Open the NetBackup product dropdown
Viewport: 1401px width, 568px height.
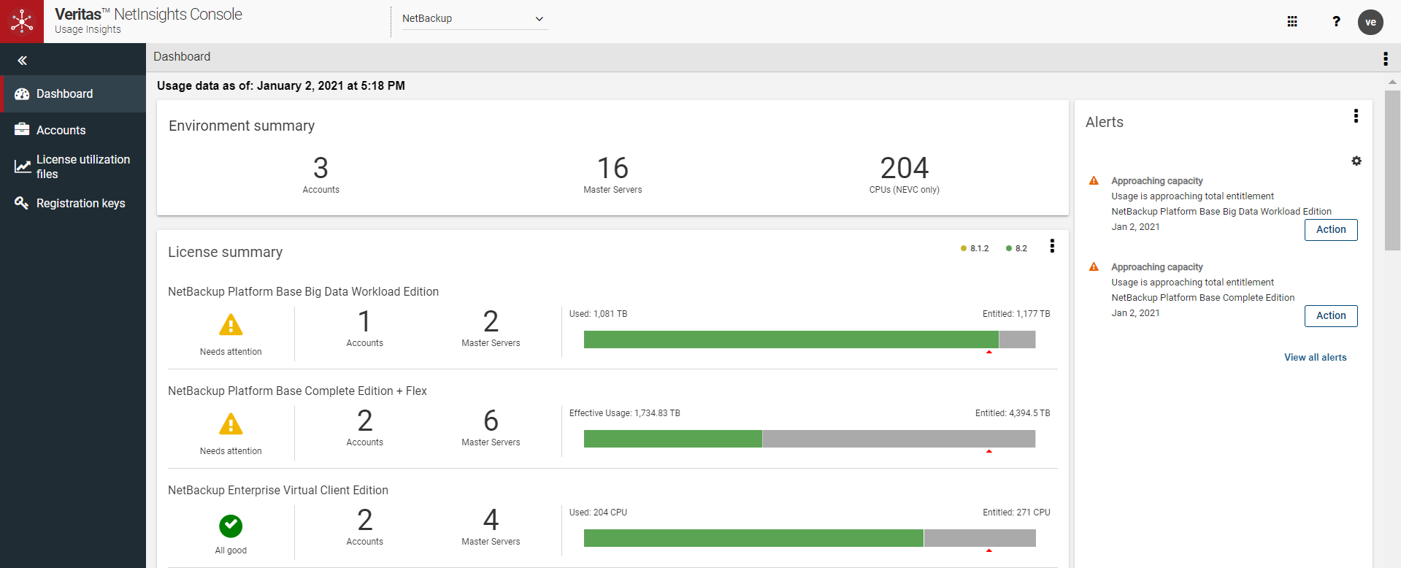coord(474,18)
